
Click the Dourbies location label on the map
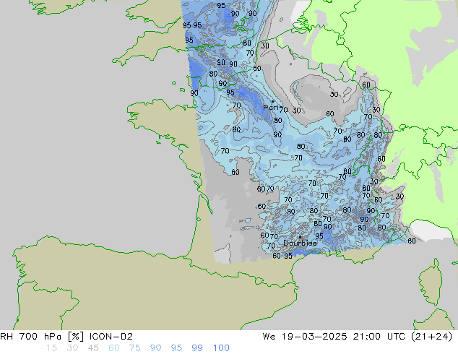[x=300, y=243]
